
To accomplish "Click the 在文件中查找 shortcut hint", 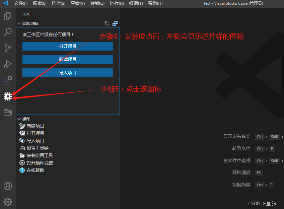I will pos(237,160).
